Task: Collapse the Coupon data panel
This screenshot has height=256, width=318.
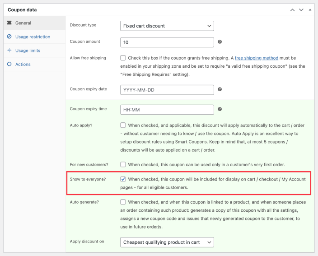Action: 310,9
